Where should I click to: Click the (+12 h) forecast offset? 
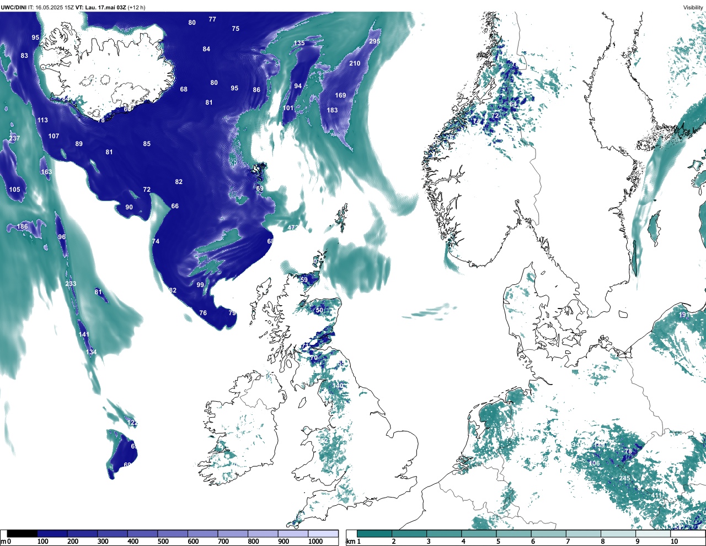point(136,7)
